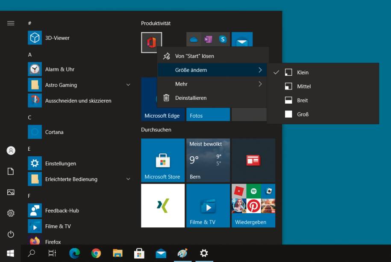Click the Mehr context menu entry
The height and width of the screenshot is (262, 391).
click(212, 84)
